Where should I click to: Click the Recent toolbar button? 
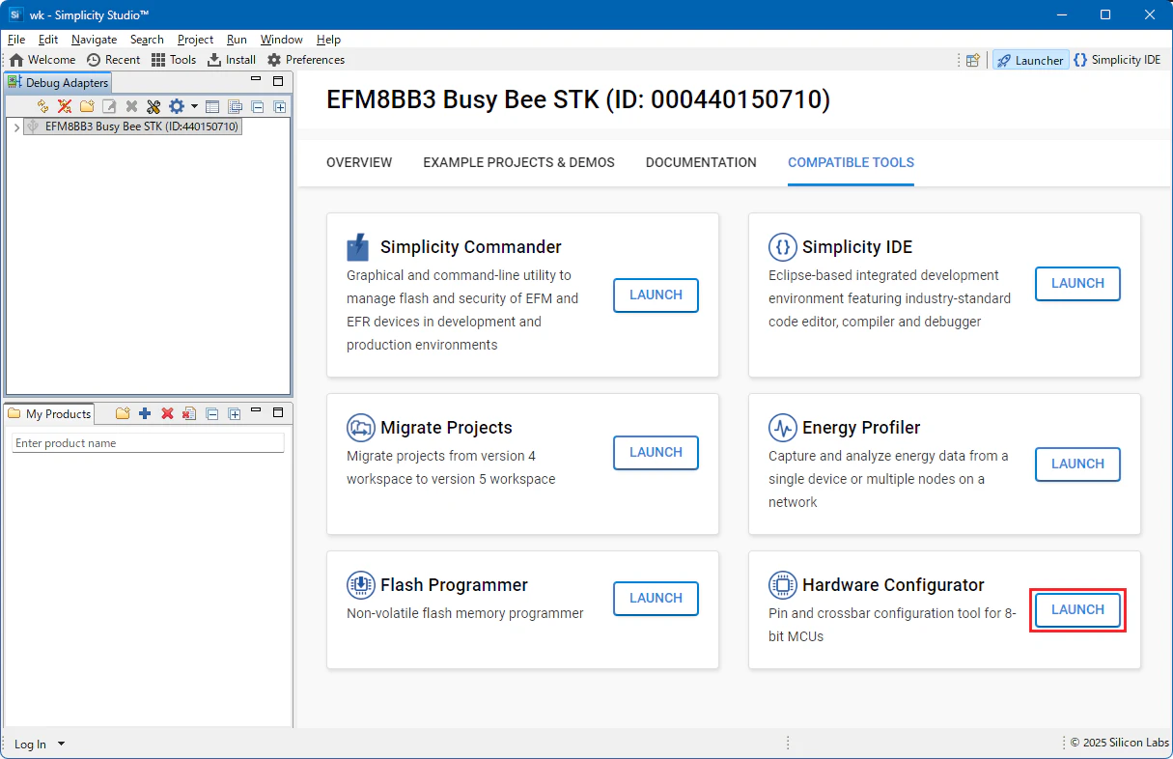(113, 60)
